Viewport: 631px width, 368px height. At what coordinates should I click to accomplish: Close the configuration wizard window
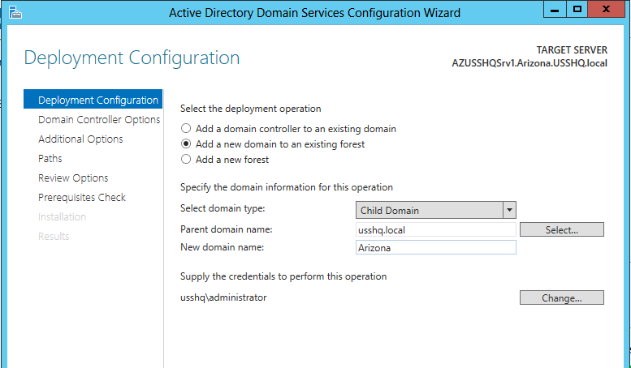(x=608, y=10)
